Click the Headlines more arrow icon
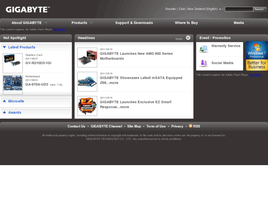Screen dimensions: 268x200 pos(188,38)
